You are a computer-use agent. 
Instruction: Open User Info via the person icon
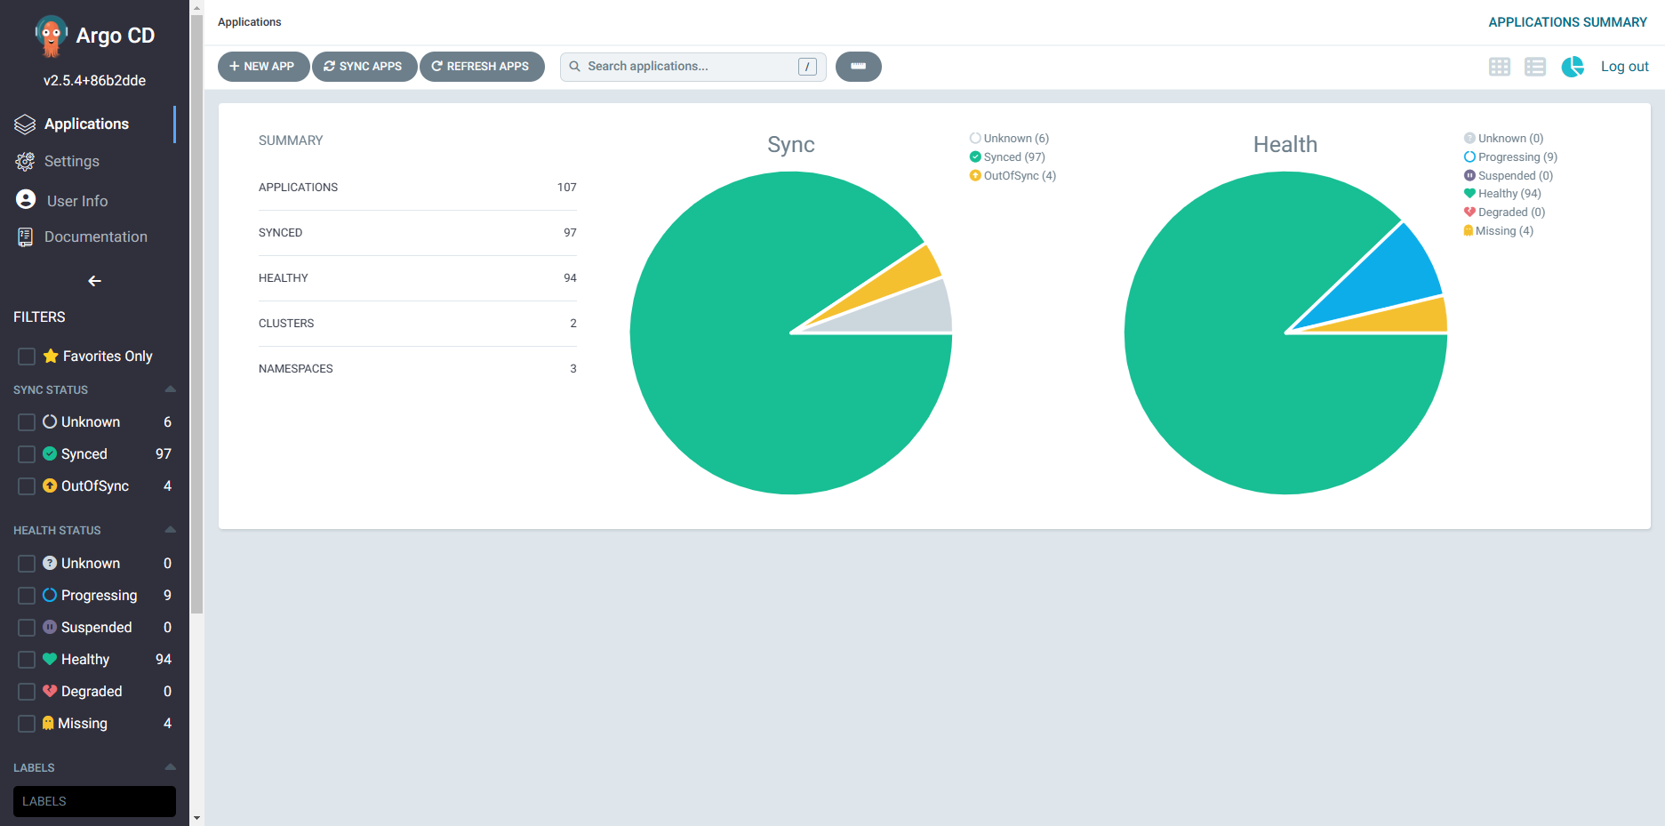(26, 200)
